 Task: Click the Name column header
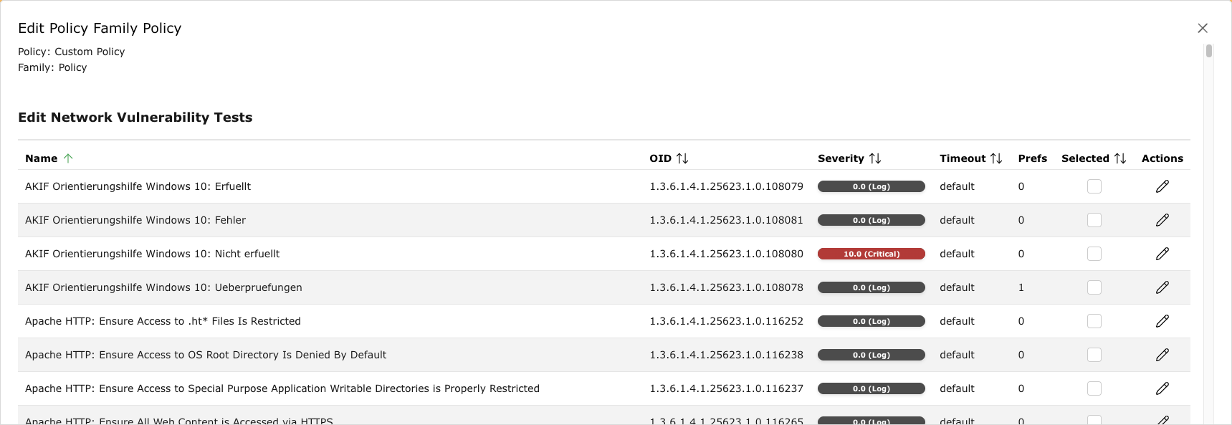click(41, 158)
